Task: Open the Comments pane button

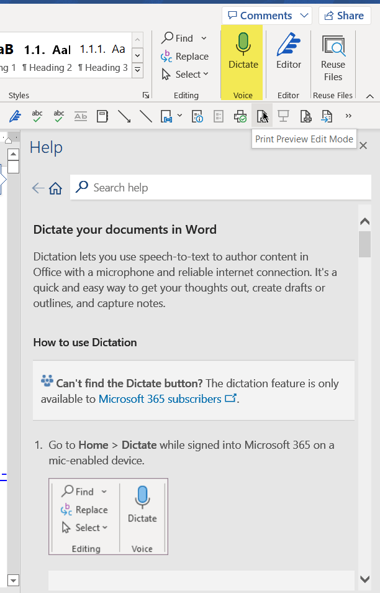Action: [261, 16]
